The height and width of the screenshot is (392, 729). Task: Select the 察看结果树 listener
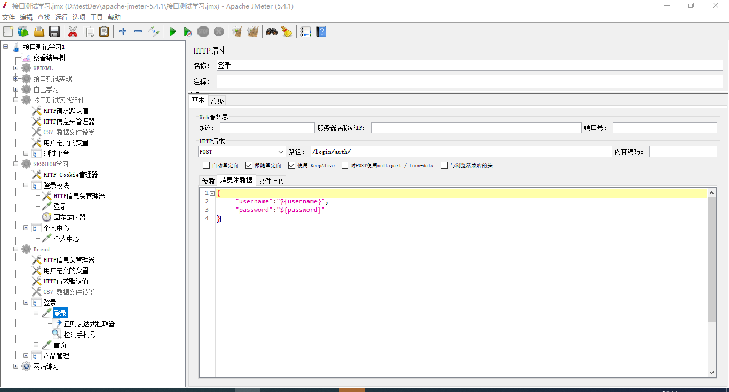[x=49, y=58]
